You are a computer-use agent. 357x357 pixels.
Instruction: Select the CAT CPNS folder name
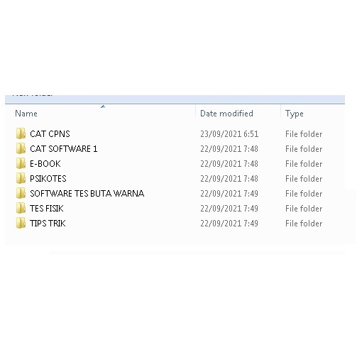50,134
